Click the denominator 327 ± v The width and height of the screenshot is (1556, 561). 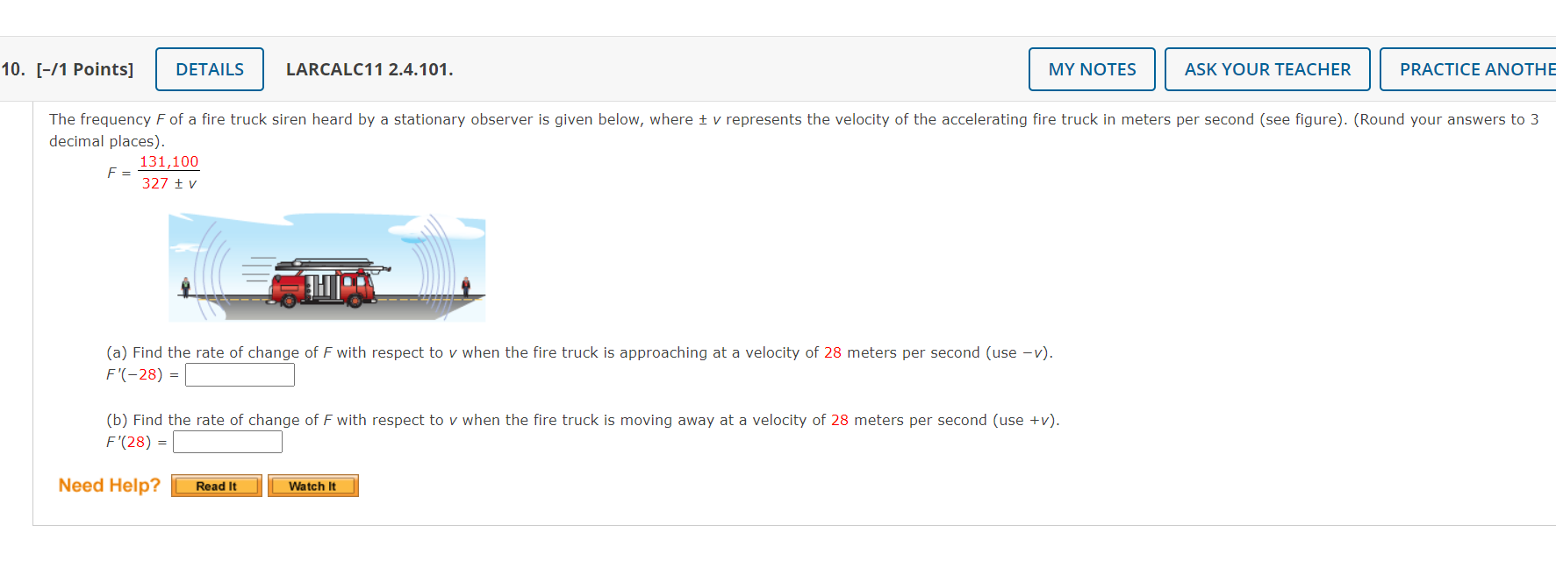pos(169,182)
